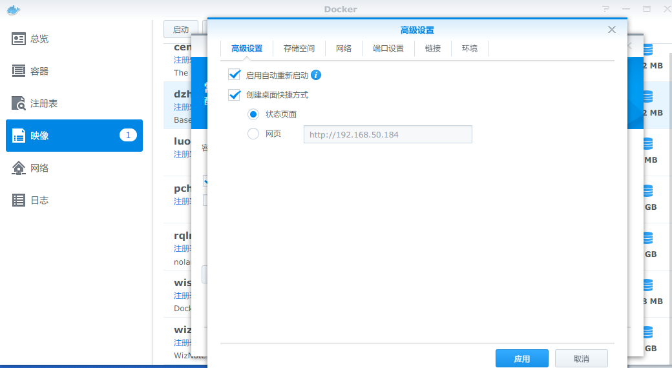
Task: Open the 网络 network sidebar icon
Action: coord(19,168)
